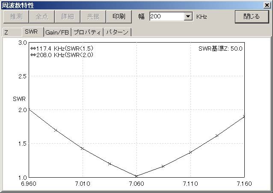Click the 7.160 frequency axis label
This screenshot has width=273, height=193.
pos(244,184)
